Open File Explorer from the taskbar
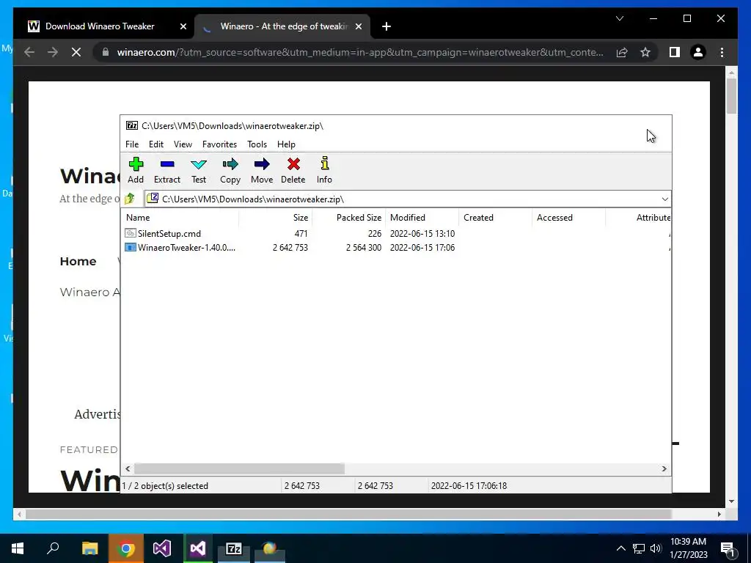751x563 pixels. [89, 548]
